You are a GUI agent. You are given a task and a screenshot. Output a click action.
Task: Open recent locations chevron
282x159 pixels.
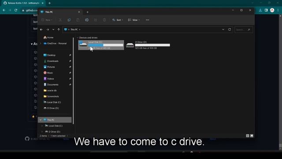click(53, 30)
